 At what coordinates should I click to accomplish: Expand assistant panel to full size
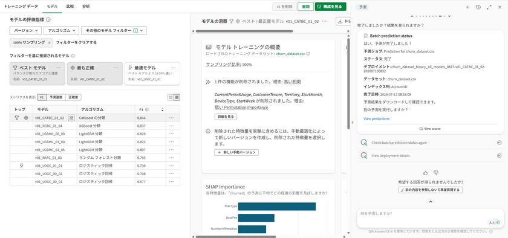click(489, 7)
